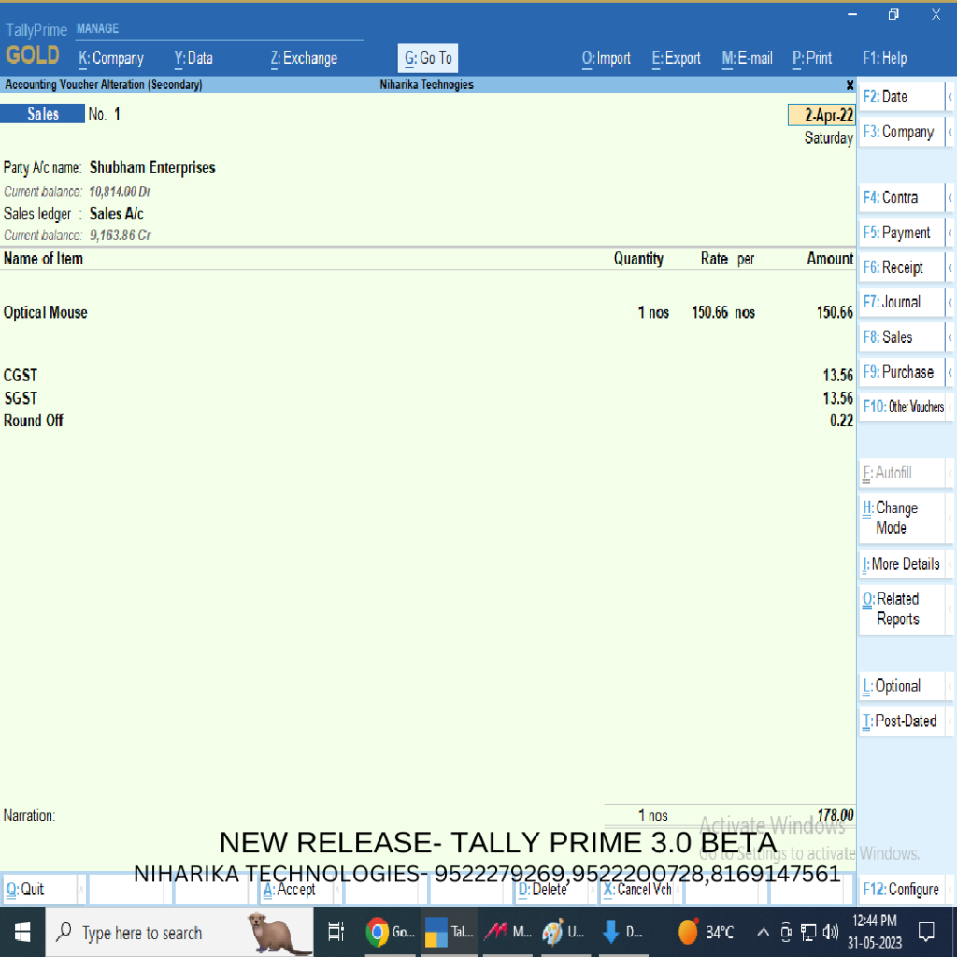Switch to F9: Purchase voucher
Viewport: 957px width, 957px height.
click(x=901, y=372)
